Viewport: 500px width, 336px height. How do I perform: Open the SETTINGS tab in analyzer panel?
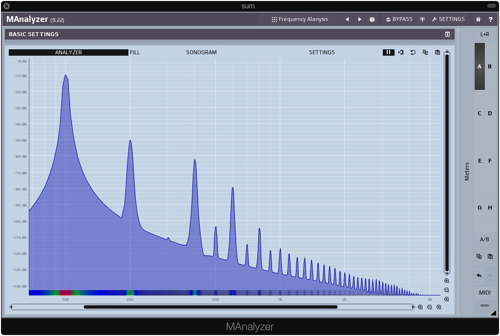click(322, 52)
